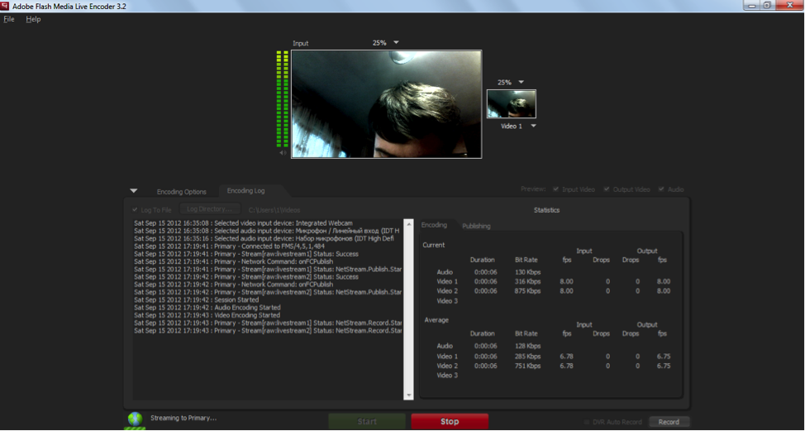Click the Adobe Flash Media Encoder title icon
The width and height of the screenshot is (805, 431).
pos(5,6)
